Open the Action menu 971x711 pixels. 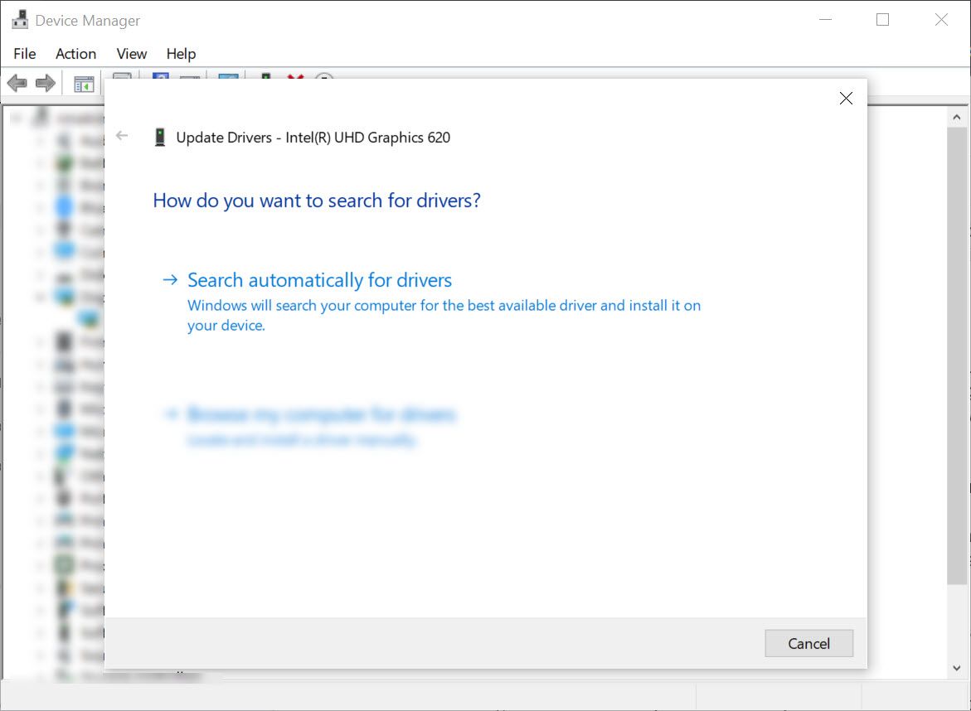[x=75, y=54]
